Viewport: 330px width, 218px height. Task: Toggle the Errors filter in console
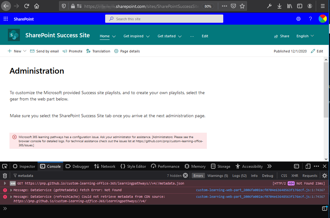198,175
